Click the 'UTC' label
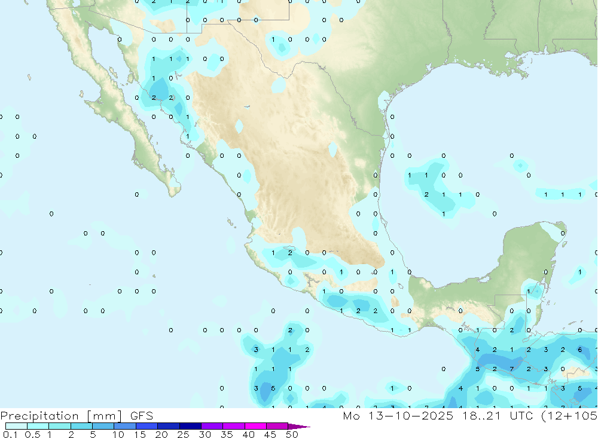 click(x=521, y=415)
